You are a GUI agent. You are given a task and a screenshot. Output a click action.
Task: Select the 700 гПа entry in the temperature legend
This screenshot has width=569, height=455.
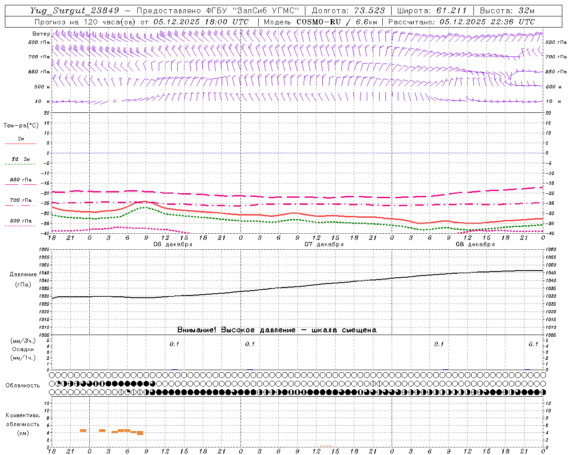[x=20, y=200]
